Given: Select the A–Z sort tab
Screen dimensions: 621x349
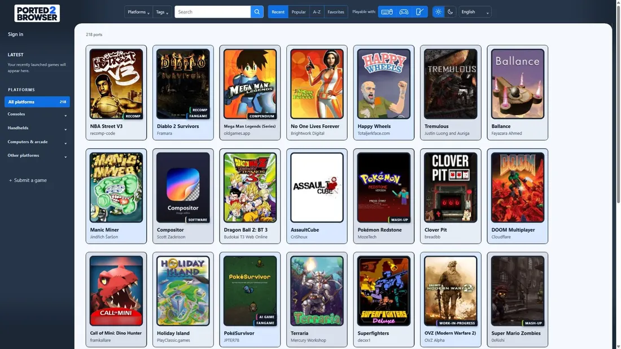Looking at the screenshot, I should [317, 12].
